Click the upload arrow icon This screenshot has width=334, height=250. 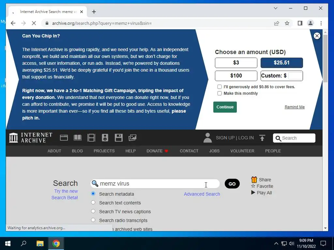pyautogui.click(x=262, y=138)
